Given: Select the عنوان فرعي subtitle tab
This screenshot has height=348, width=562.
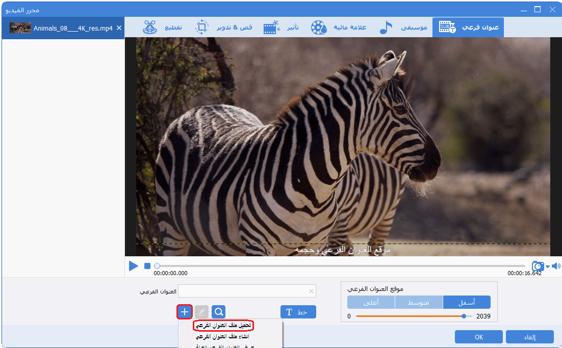Looking at the screenshot, I should click(x=468, y=27).
